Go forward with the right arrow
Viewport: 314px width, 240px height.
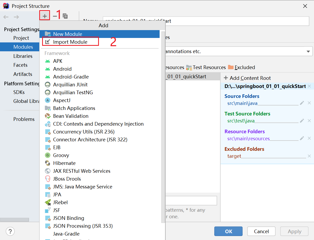click(16, 17)
